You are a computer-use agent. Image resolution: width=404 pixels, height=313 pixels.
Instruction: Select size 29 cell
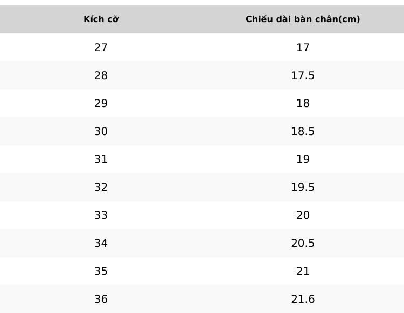click(x=101, y=103)
